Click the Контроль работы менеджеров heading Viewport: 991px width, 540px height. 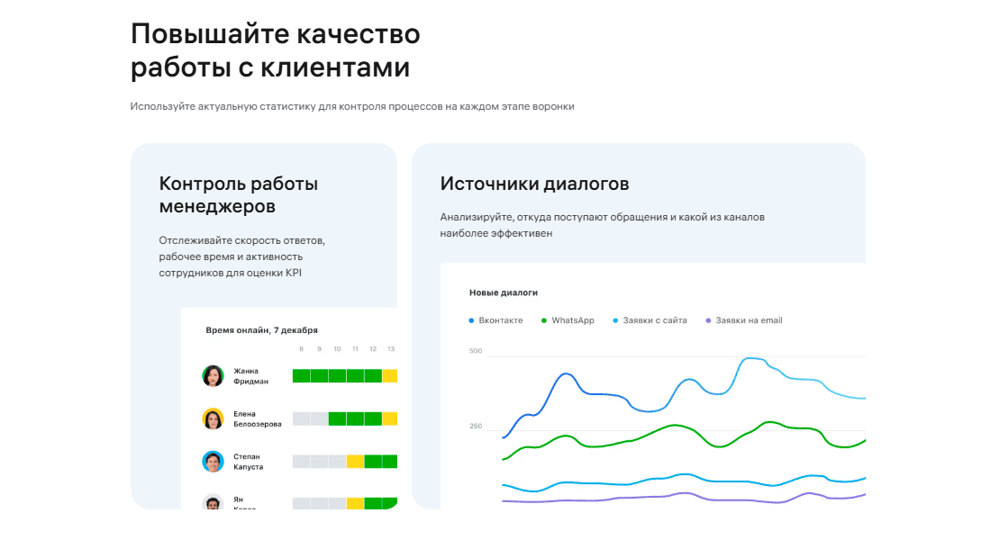click(x=238, y=194)
